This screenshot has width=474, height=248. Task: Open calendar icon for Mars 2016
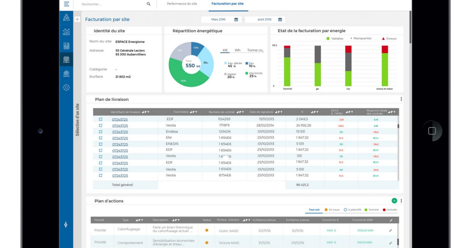[x=236, y=19]
